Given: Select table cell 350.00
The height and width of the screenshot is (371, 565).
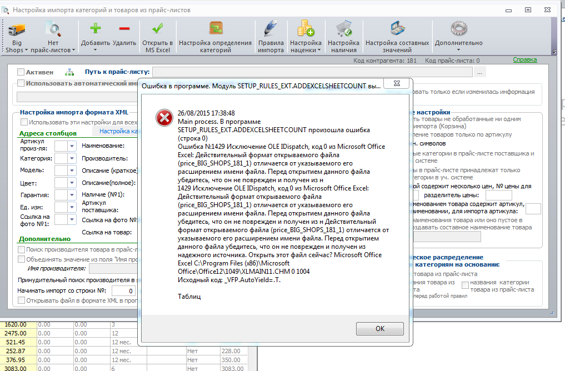Looking at the screenshot, I should [233, 360].
